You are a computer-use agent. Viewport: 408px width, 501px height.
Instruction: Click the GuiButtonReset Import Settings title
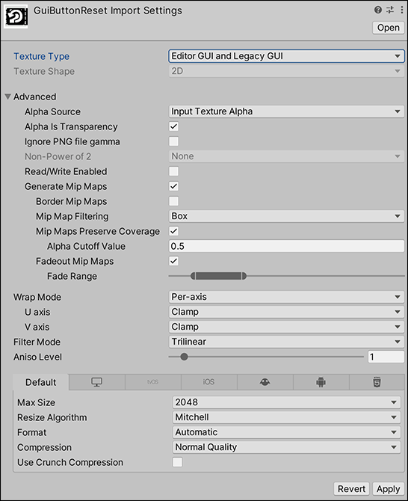click(x=108, y=10)
